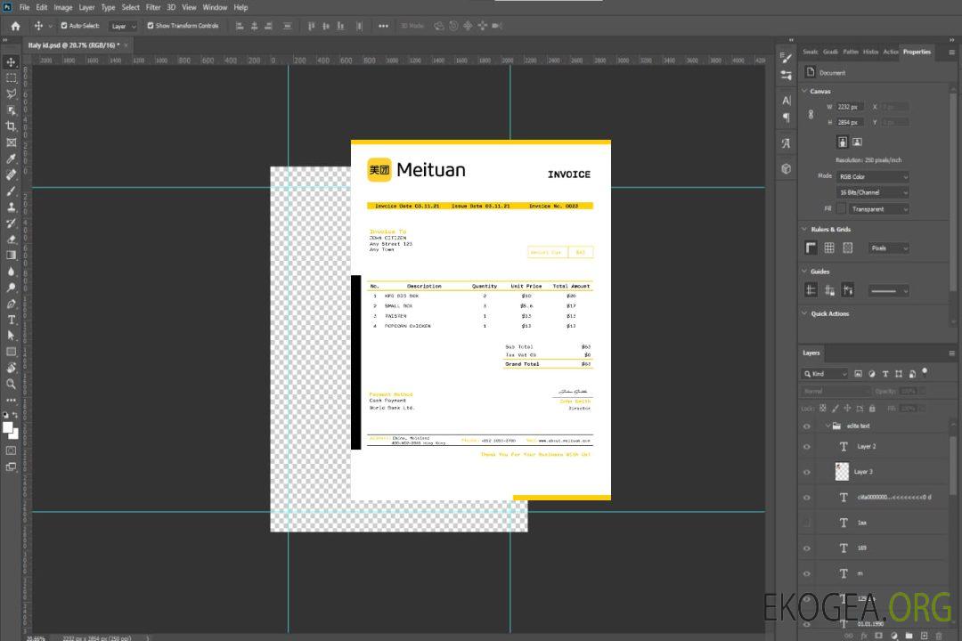Select the Crop tool
The height and width of the screenshot is (641, 962).
[12, 126]
